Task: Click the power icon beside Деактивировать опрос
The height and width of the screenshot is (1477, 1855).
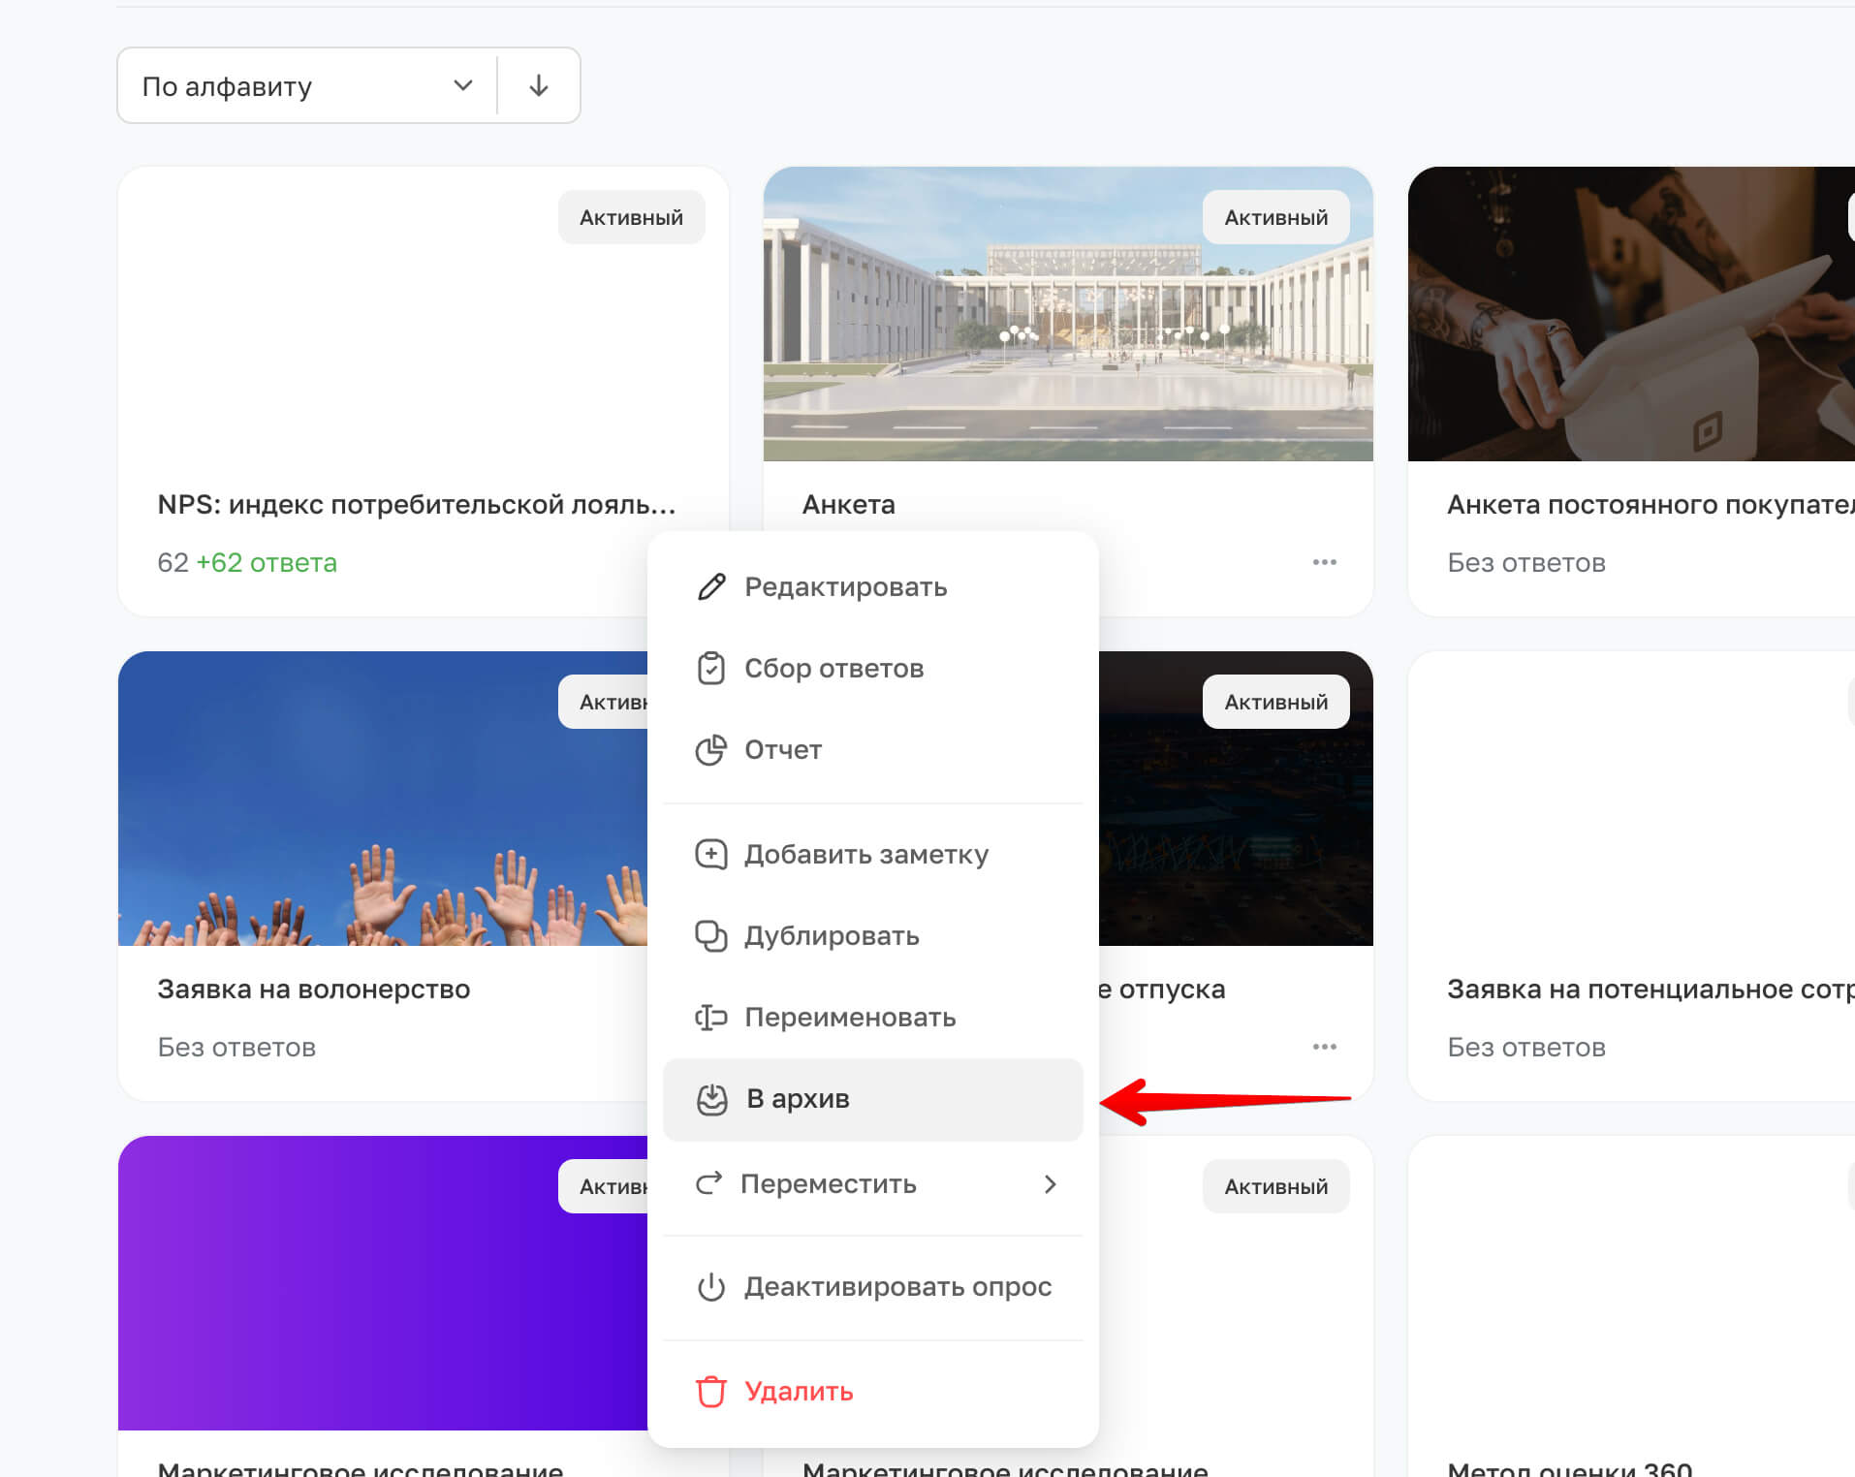Action: 711,1287
